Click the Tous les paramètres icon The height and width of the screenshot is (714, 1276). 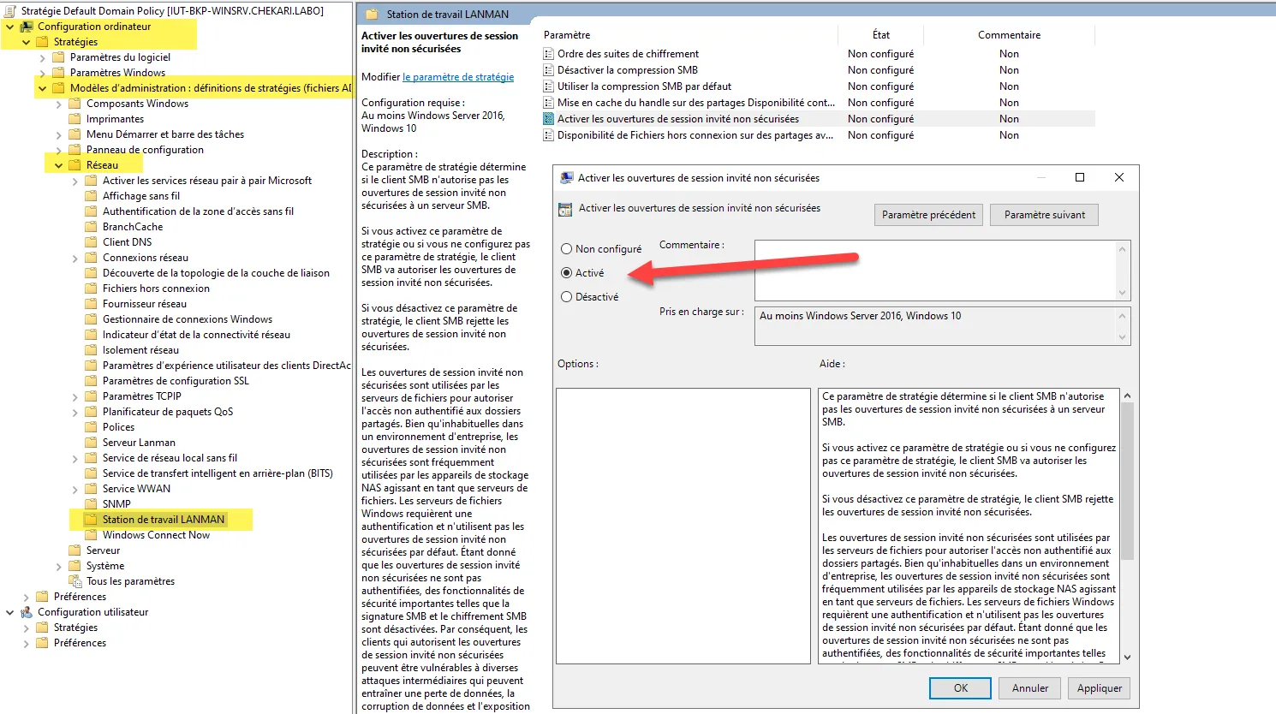(x=75, y=581)
